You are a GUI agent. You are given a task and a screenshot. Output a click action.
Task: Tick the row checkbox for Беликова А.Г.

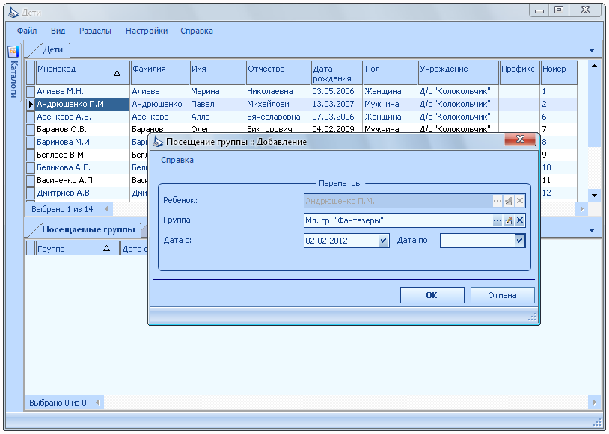coord(31,167)
